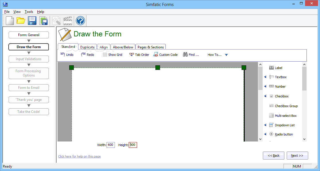Switch to the Align tab
The height and width of the screenshot is (171, 320).
click(x=104, y=47)
